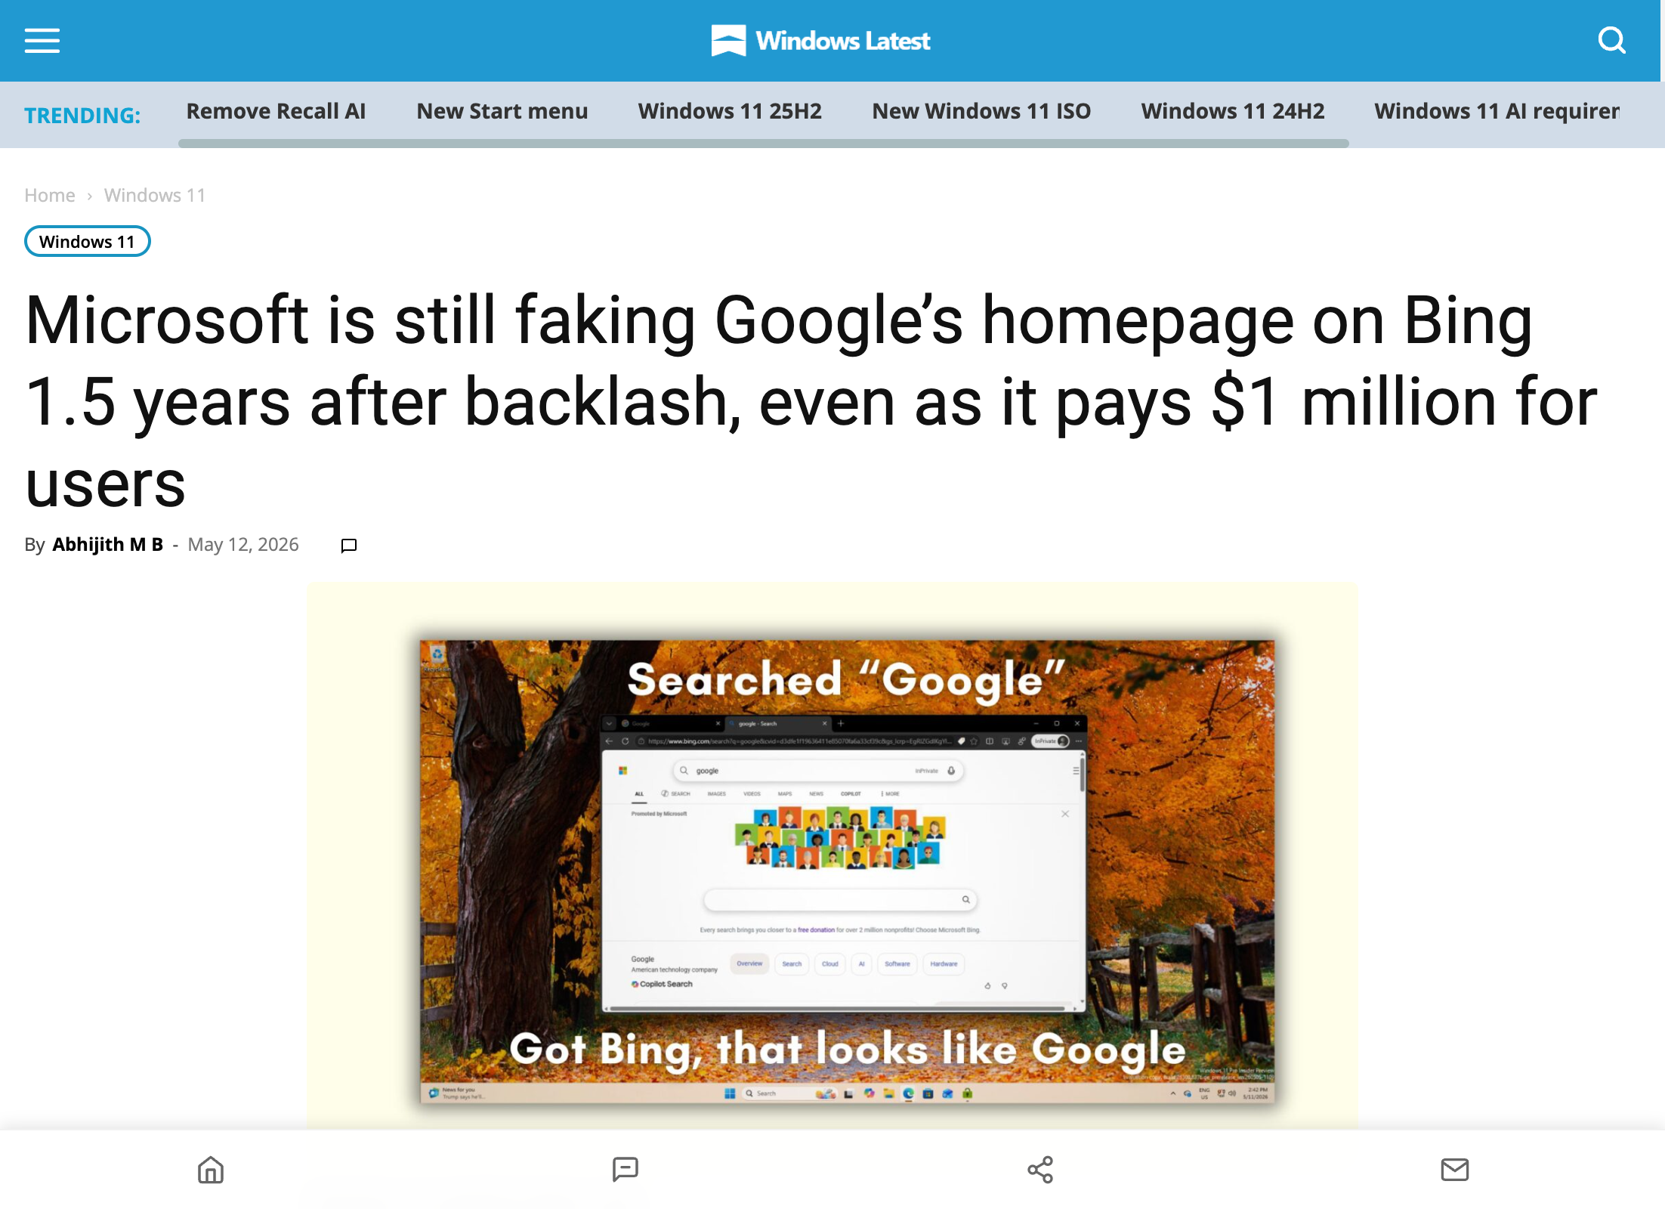1665x1209 pixels.
Task: Click the date May 12, 2026
Action: (x=243, y=544)
